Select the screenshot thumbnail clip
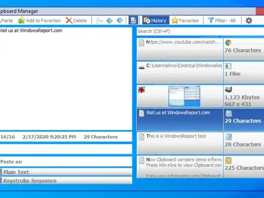 (x=180, y=96)
